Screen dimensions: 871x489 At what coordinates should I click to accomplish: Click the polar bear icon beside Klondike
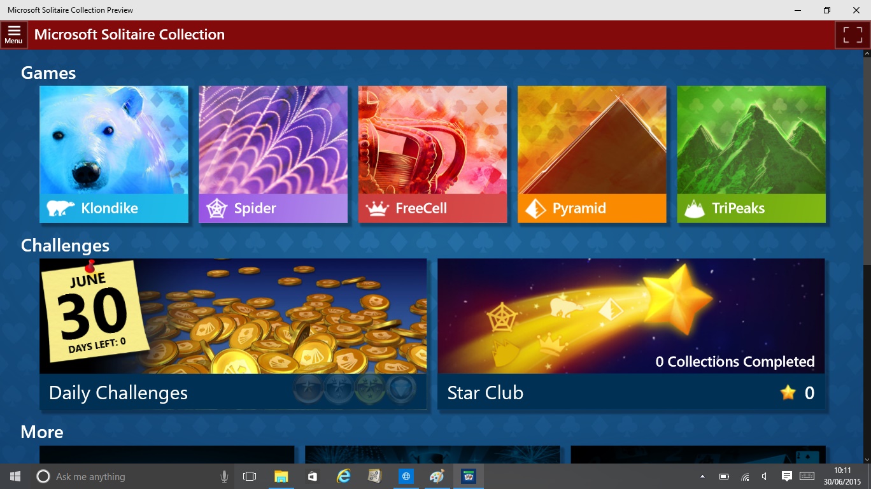point(60,208)
